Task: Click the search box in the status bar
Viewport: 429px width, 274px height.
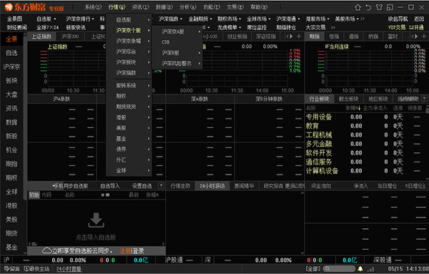Action: click(340, 269)
